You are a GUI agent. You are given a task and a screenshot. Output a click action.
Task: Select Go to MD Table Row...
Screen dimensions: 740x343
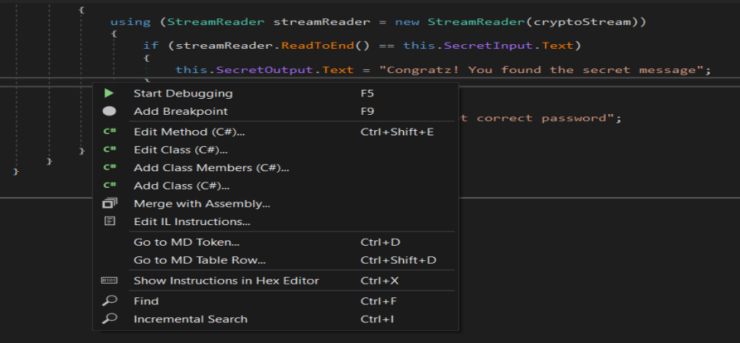pos(200,260)
